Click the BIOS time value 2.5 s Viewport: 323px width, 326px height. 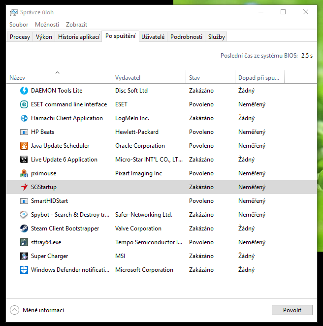pyautogui.click(x=307, y=56)
